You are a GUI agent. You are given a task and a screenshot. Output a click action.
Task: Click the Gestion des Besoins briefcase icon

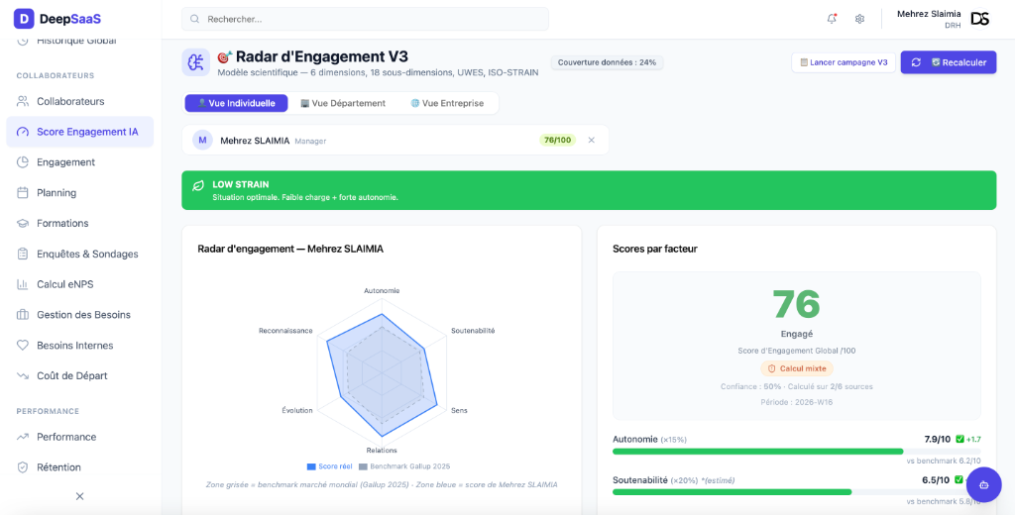click(x=23, y=315)
